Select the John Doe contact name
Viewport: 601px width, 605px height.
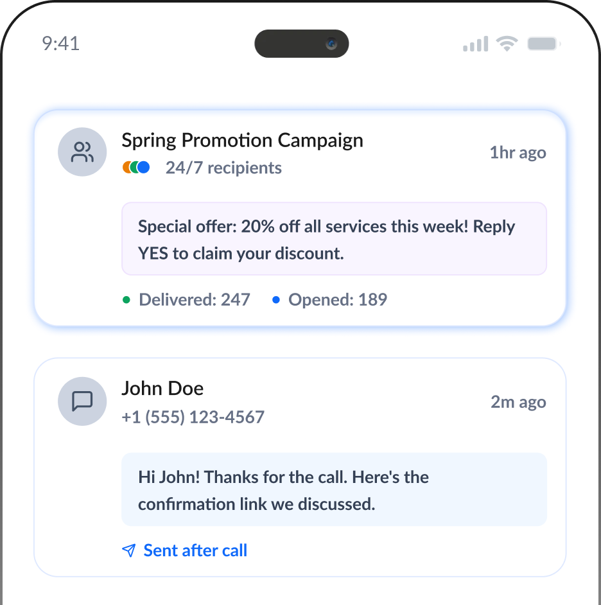(x=162, y=389)
